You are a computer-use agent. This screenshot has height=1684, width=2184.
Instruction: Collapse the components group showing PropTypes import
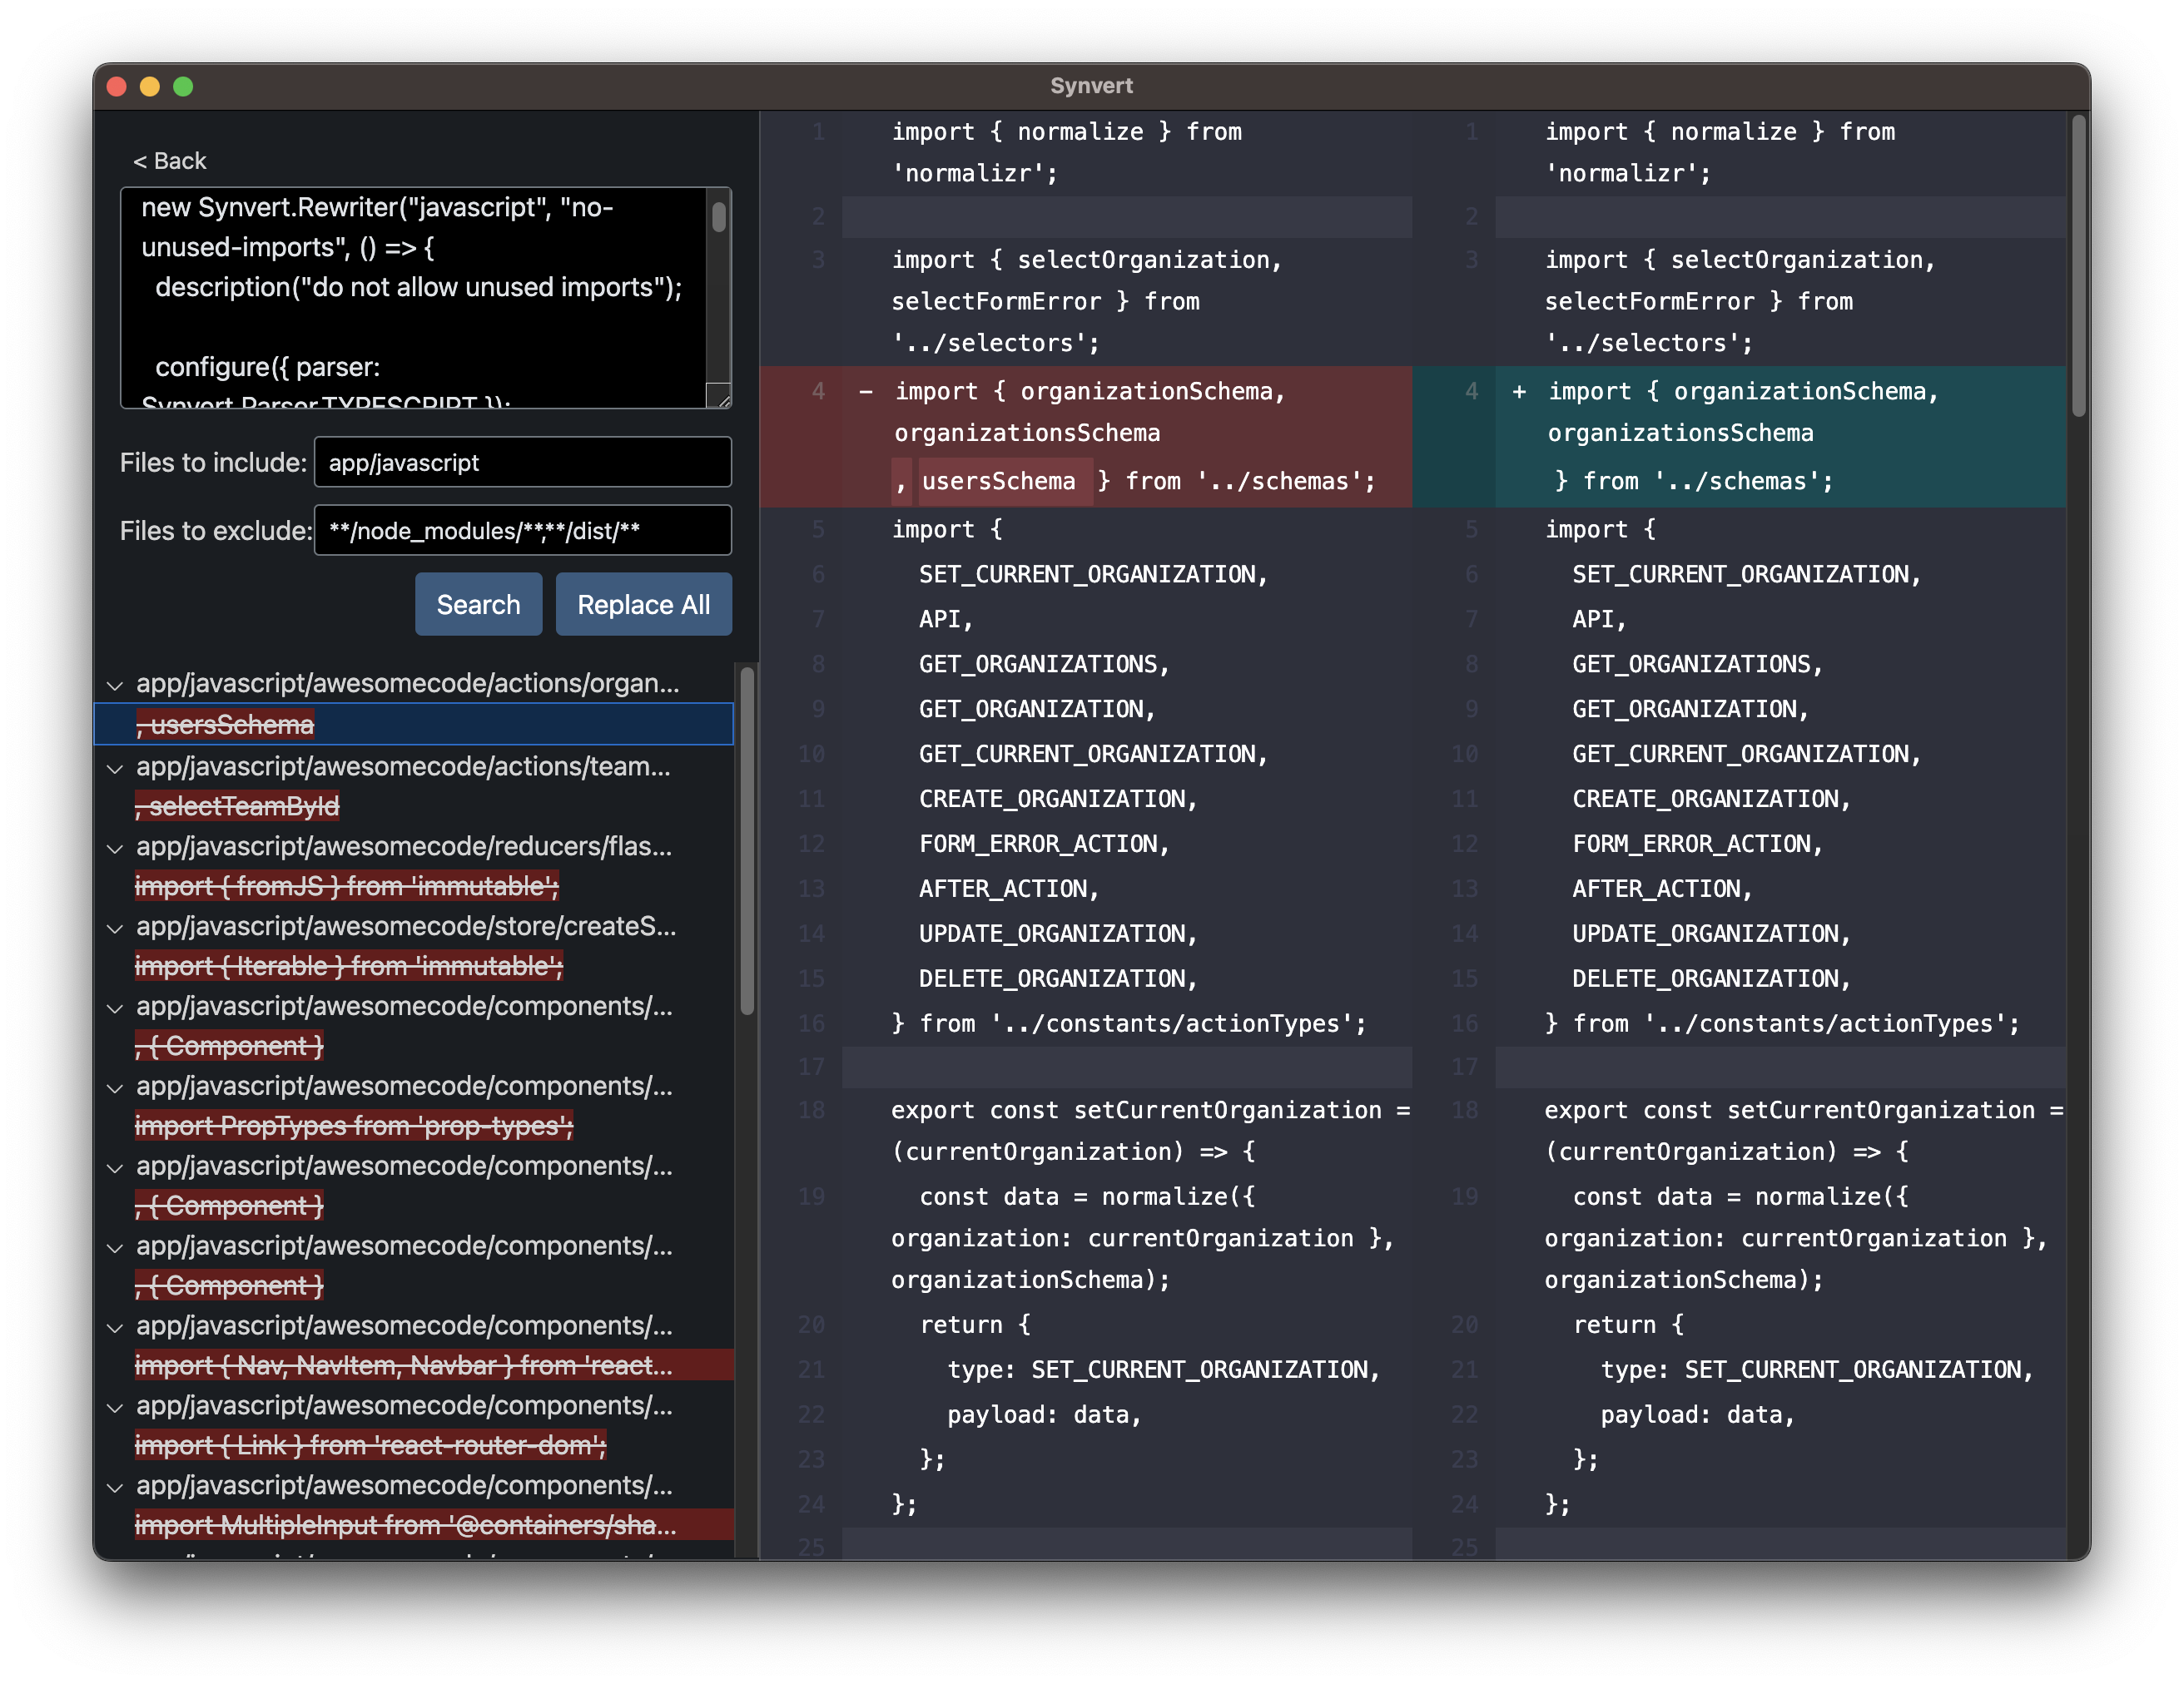tap(115, 1087)
